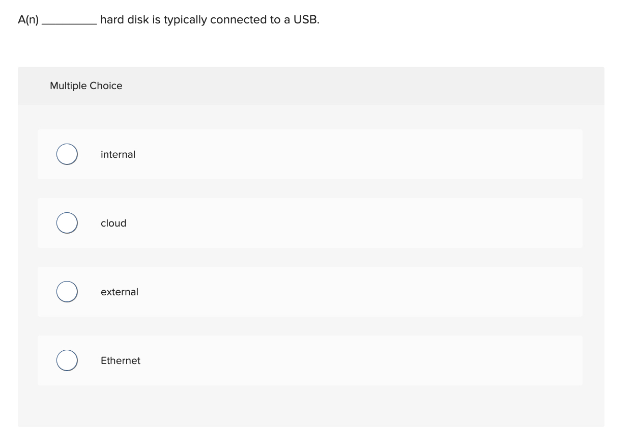This screenshot has height=446, width=635.
Task: Select the radio button beside Ethernet
Action: pyautogui.click(x=67, y=360)
